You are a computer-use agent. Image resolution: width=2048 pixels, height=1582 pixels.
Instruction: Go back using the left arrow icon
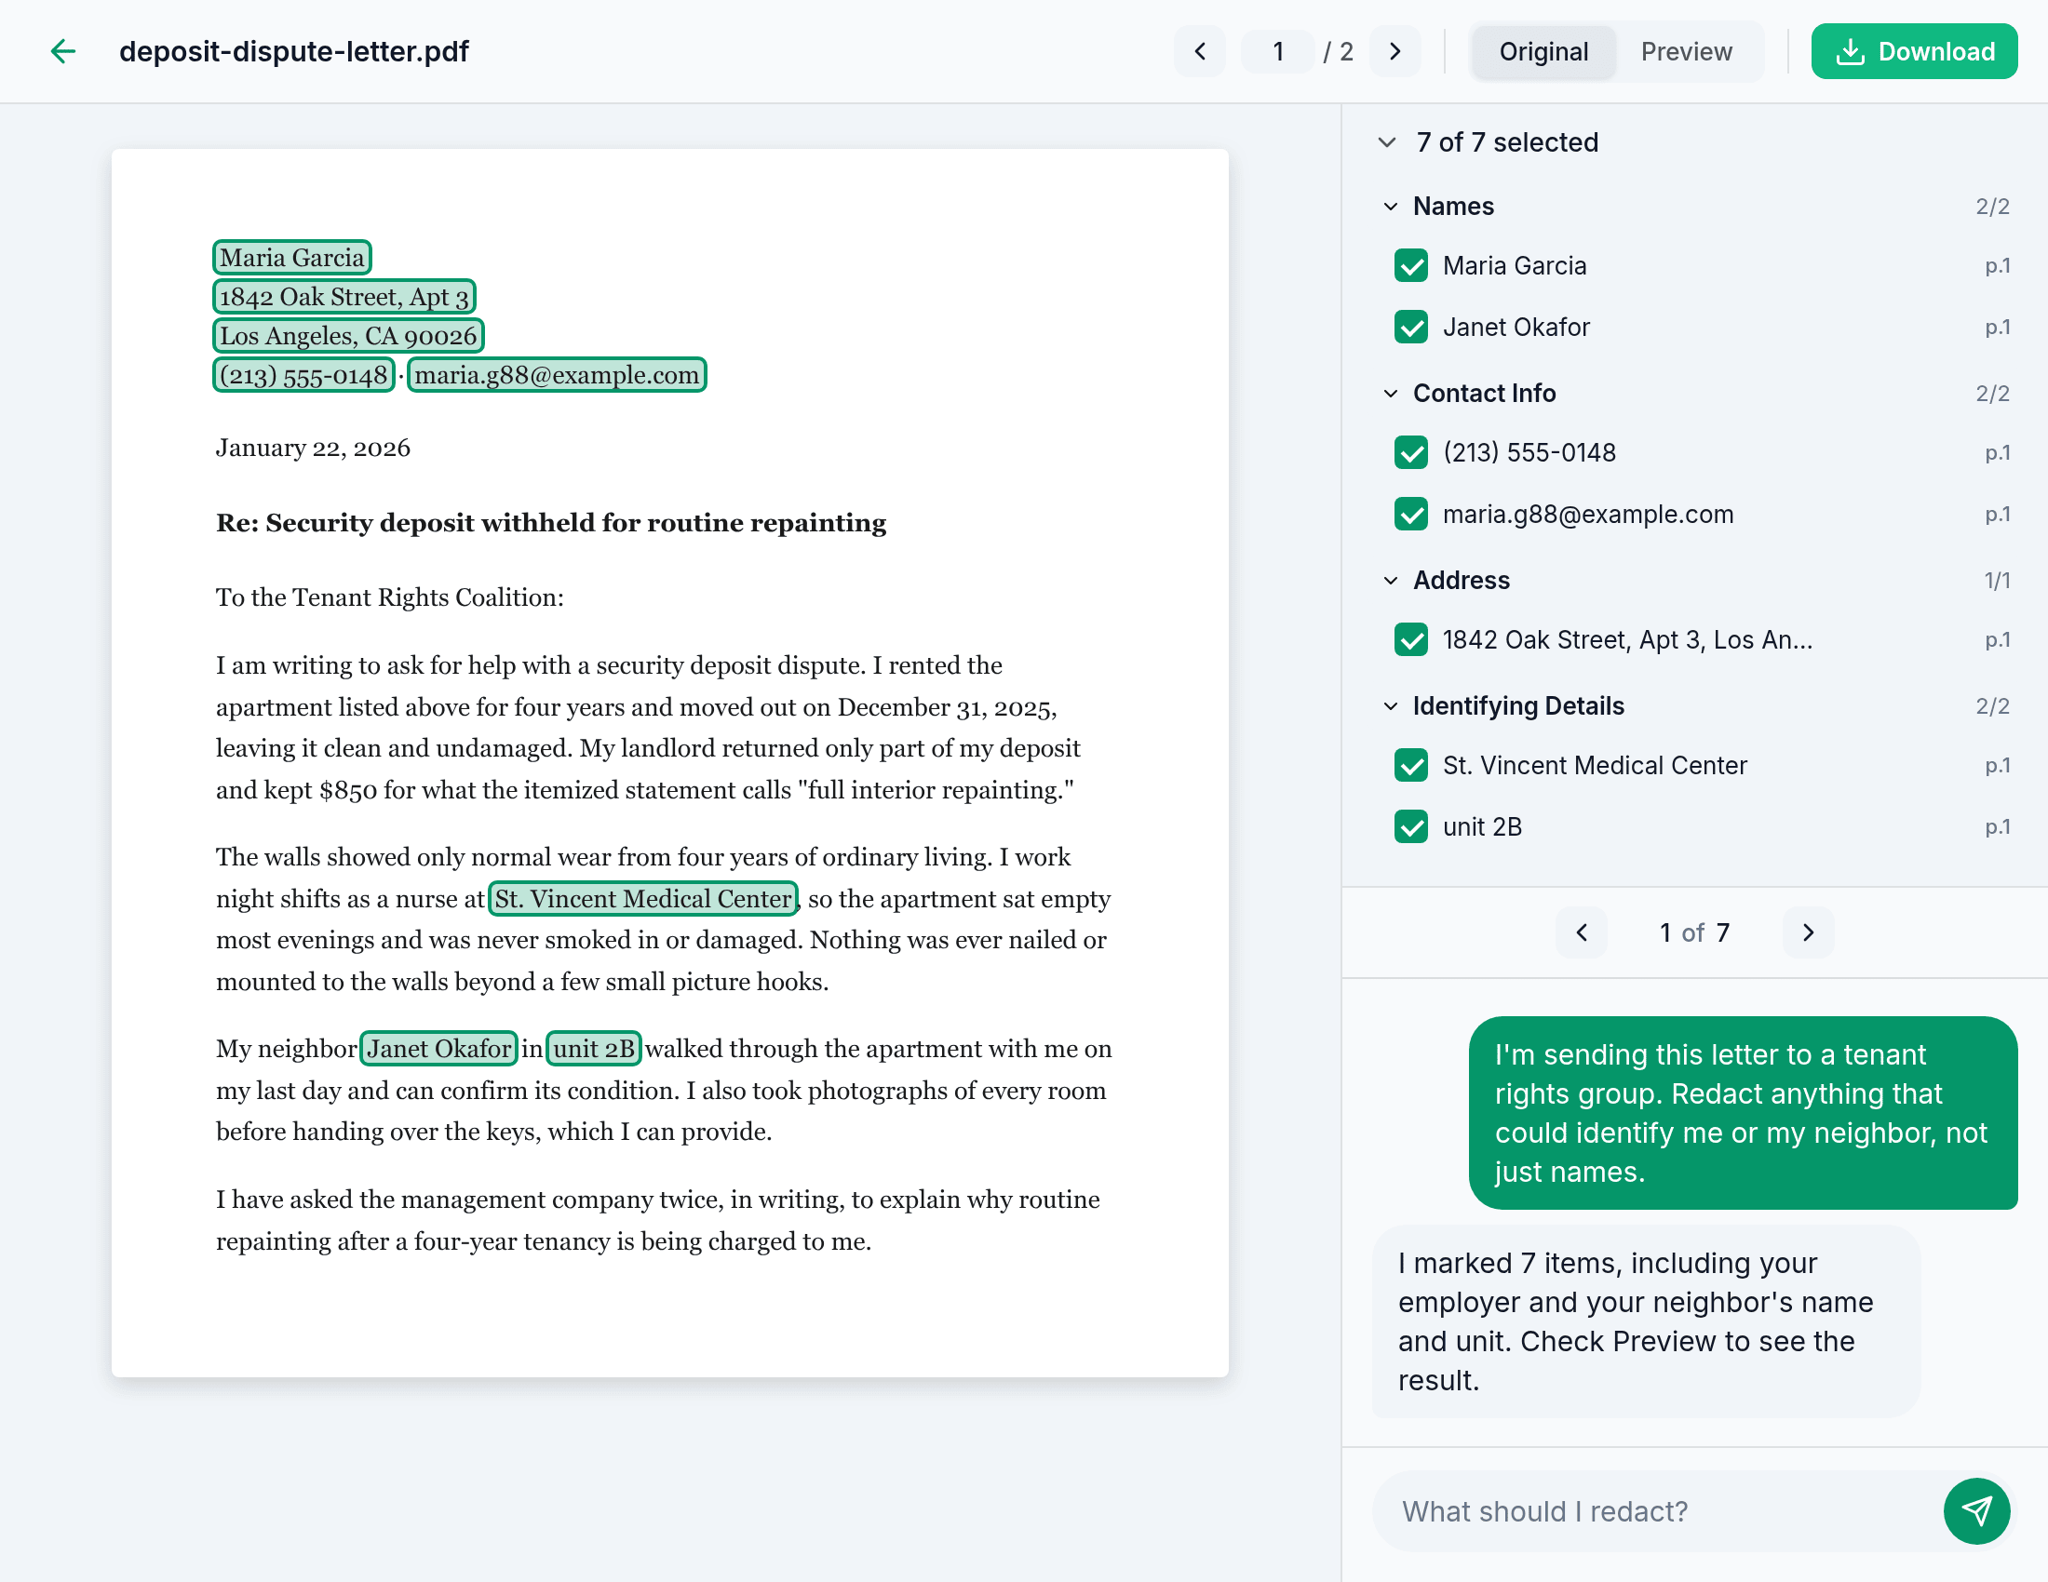pyautogui.click(x=62, y=51)
